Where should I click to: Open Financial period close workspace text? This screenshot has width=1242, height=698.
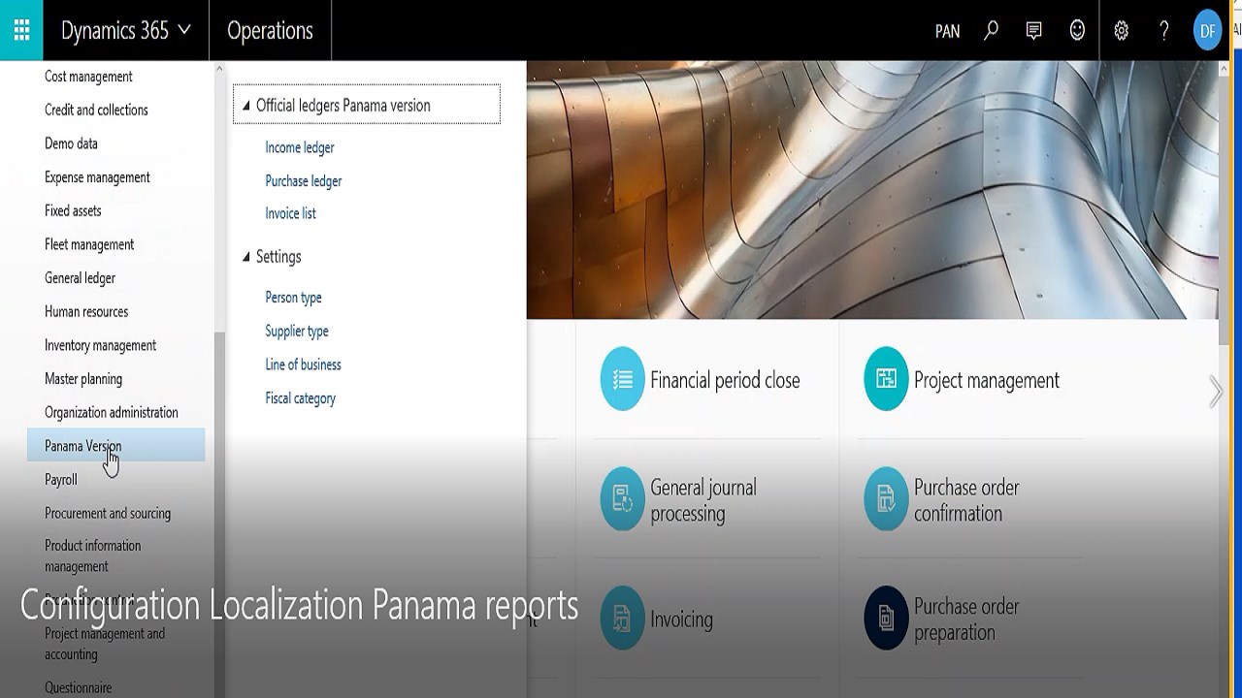pyautogui.click(x=725, y=380)
